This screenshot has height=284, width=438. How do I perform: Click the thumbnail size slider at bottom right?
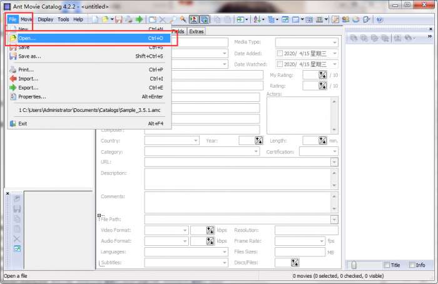(354, 265)
